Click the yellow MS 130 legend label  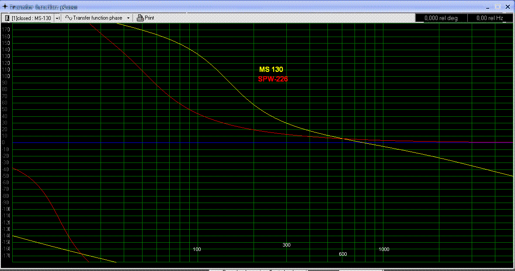click(271, 69)
